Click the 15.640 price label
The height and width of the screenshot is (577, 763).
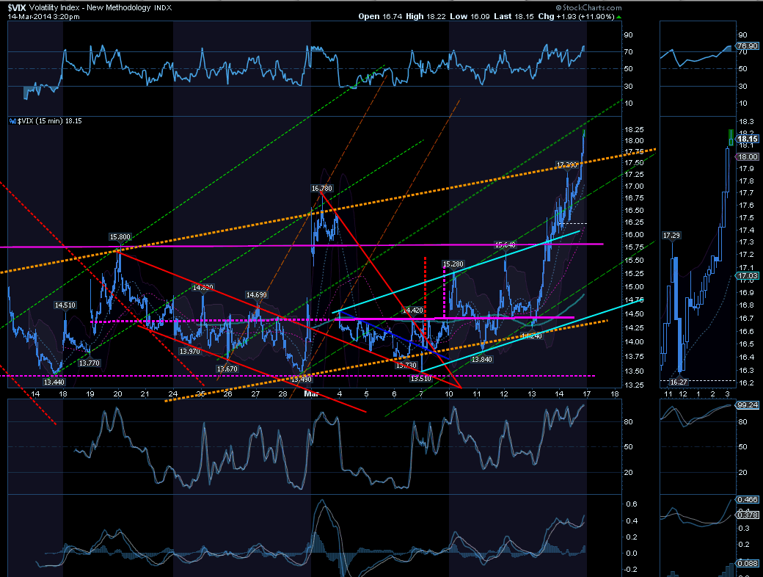(505, 245)
